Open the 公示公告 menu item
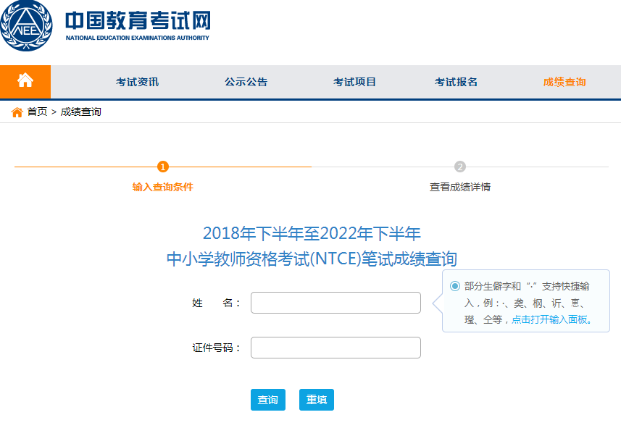621x428 pixels. pyautogui.click(x=246, y=82)
